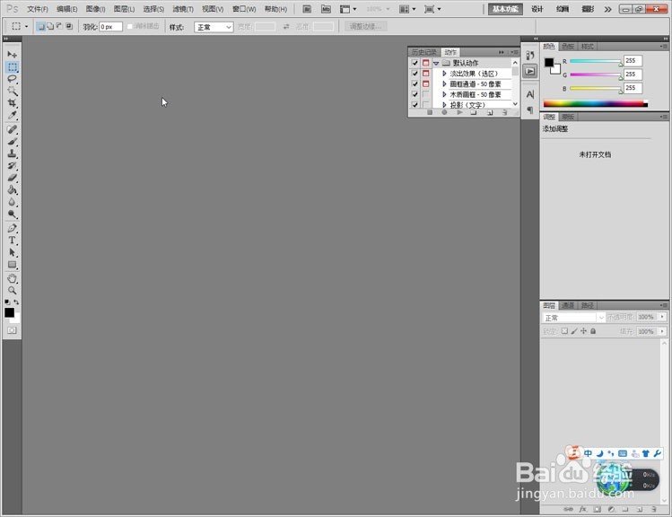672x517 pixels.
Task: Toggle dialog box for 淡出效果（选区） action
Action: [x=425, y=74]
